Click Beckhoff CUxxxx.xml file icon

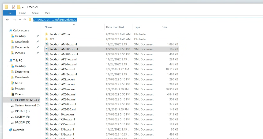tap(47, 119)
